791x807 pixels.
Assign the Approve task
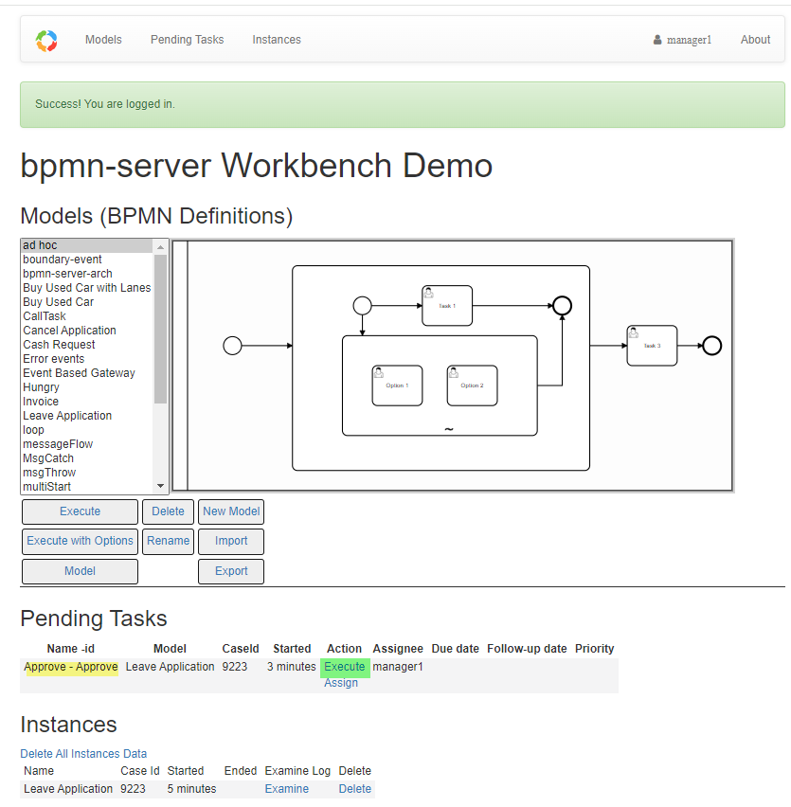pos(341,682)
